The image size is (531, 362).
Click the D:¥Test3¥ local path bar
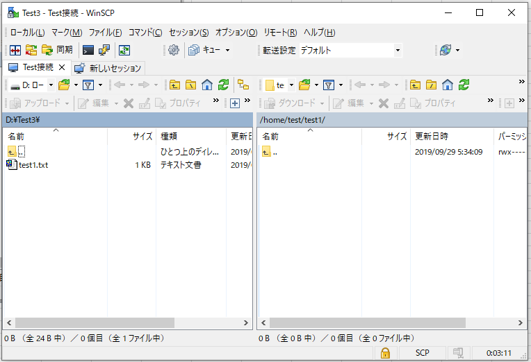127,120
